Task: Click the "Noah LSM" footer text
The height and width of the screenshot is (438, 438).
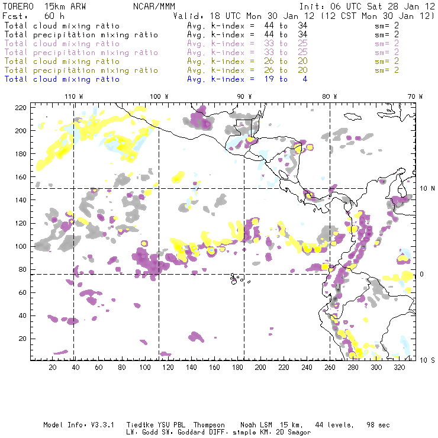Action: (x=256, y=425)
